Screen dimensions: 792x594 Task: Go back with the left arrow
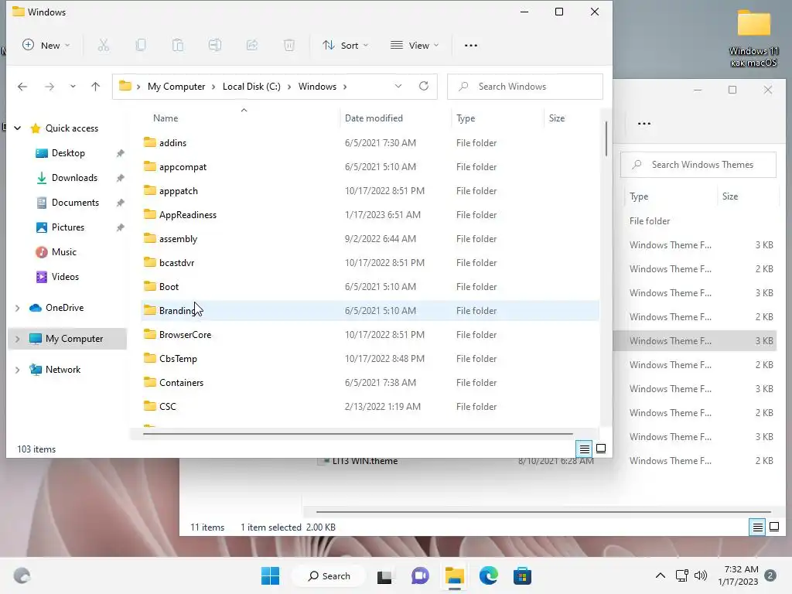click(x=22, y=87)
